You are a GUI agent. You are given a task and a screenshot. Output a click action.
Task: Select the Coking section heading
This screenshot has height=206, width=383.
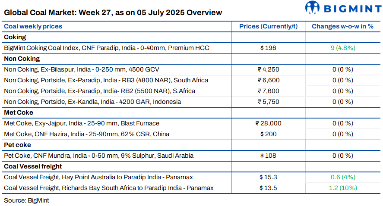[15, 37]
